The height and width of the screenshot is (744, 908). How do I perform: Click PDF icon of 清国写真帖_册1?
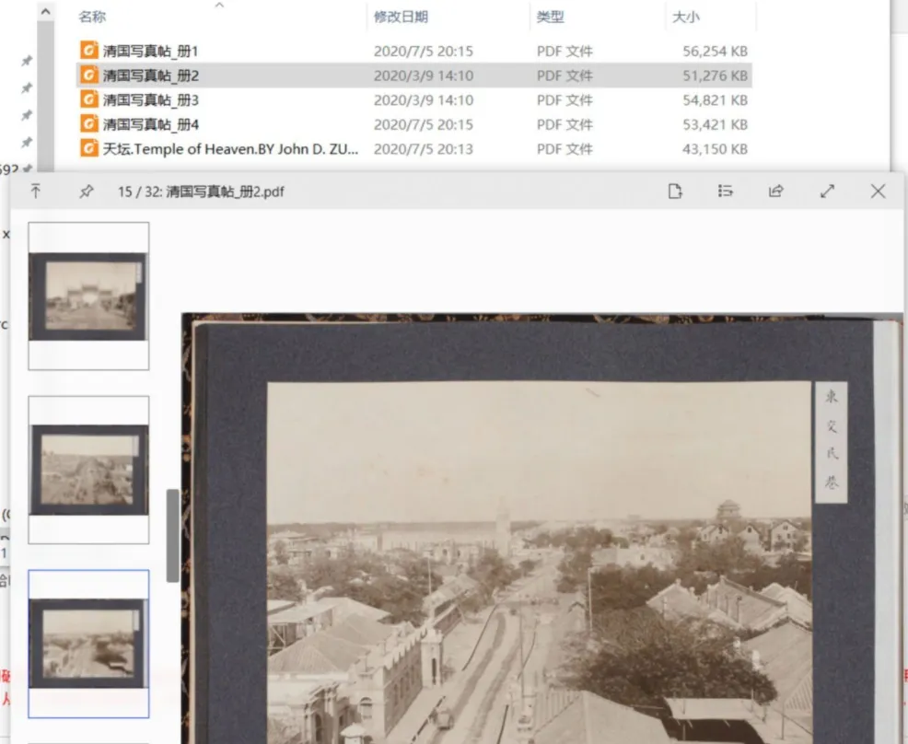(88, 51)
